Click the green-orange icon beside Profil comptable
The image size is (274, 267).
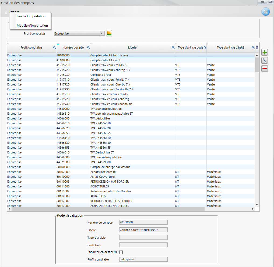[x=109, y=33]
